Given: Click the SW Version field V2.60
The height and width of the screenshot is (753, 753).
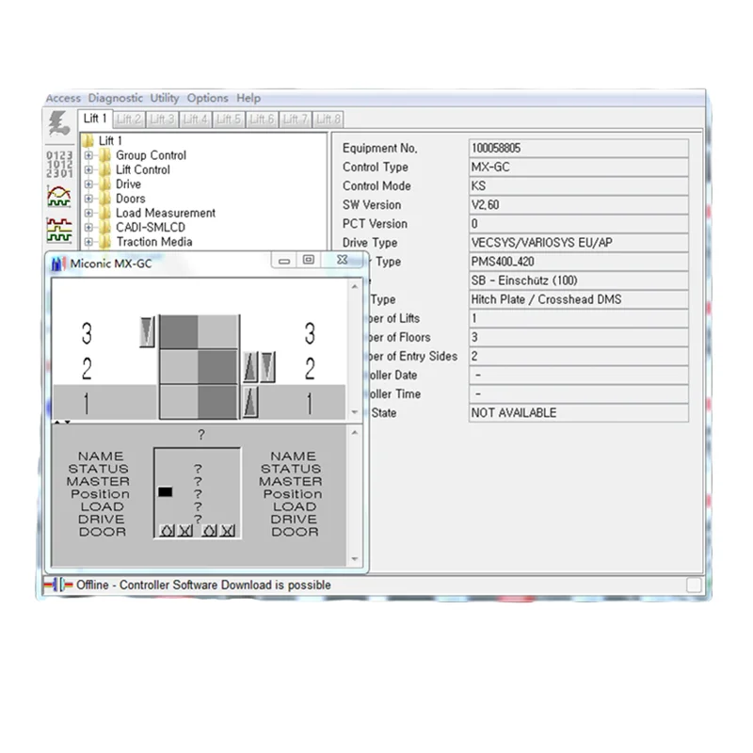Looking at the screenshot, I should [x=579, y=204].
